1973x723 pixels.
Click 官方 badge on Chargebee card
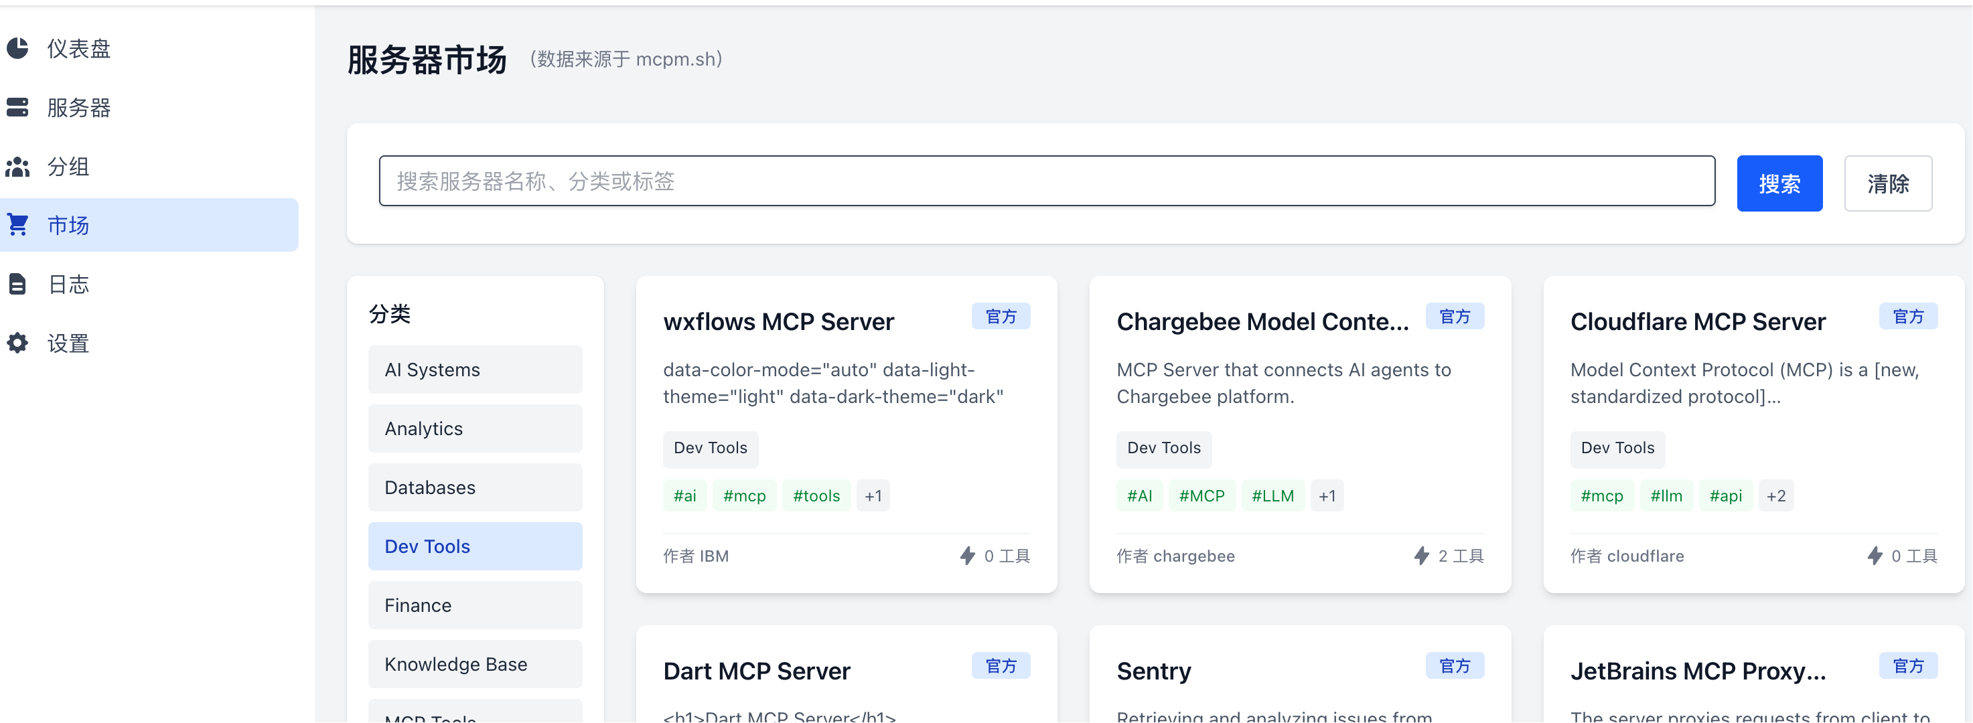tap(1455, 316)
